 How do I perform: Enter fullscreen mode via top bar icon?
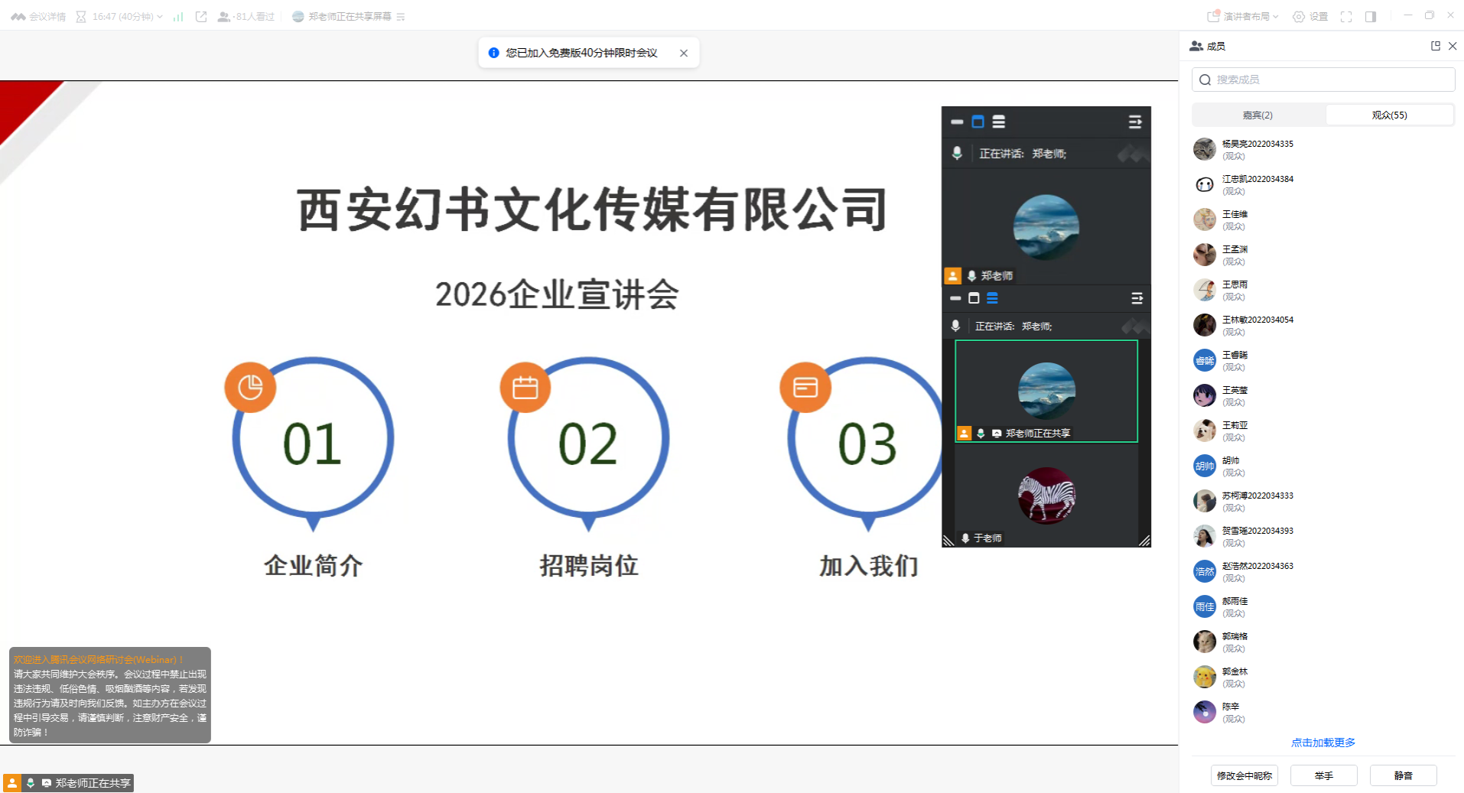click(1346, 17)
